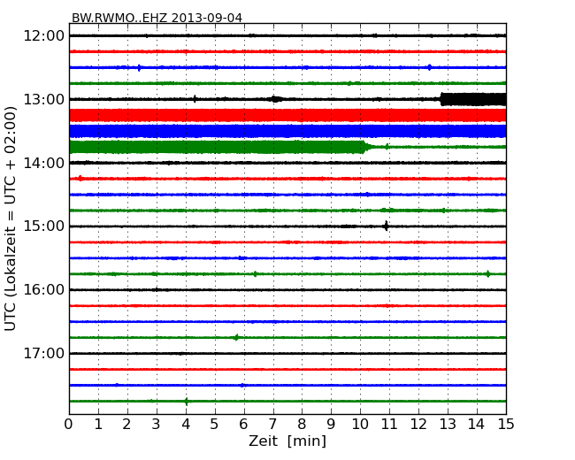This screenshot has height=460, width=575.
Task: Click x-axis tick label 10
Action: coord(360,425)
